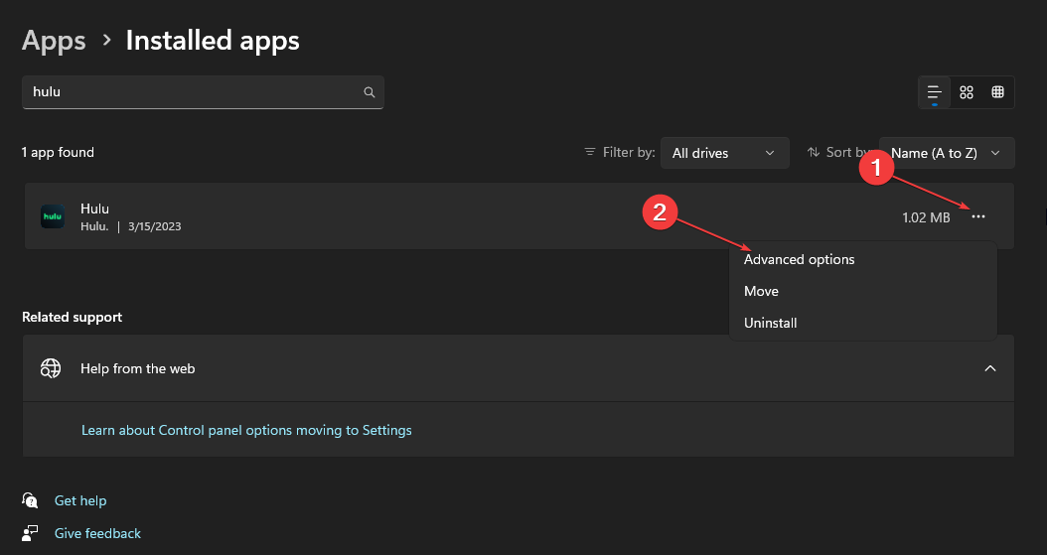Click the Get help link
This screenshot has height=555, width=1047.
(80, 500)
